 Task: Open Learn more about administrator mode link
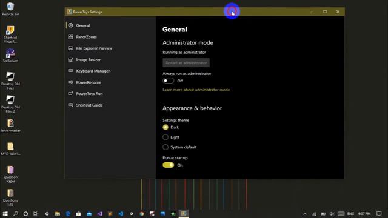click(196, 90)
